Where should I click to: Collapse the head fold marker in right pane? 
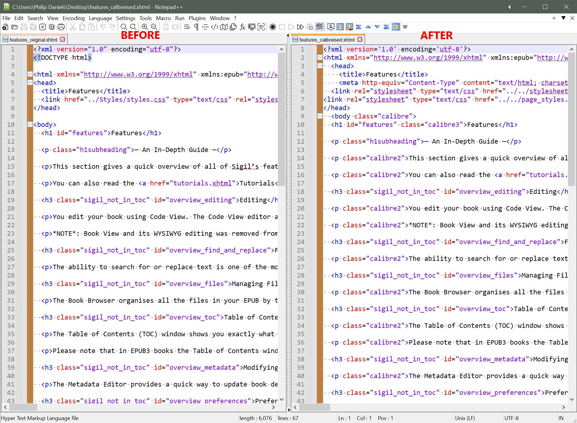click(320, 66)
